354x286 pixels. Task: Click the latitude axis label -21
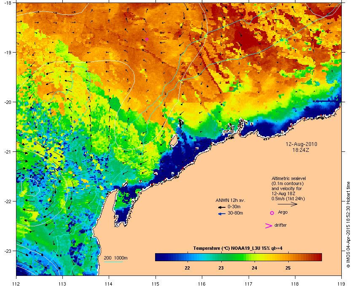pyautogui.click(x=7, y=151)
